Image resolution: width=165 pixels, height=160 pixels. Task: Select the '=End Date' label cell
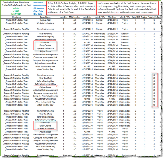click(37, 14)
